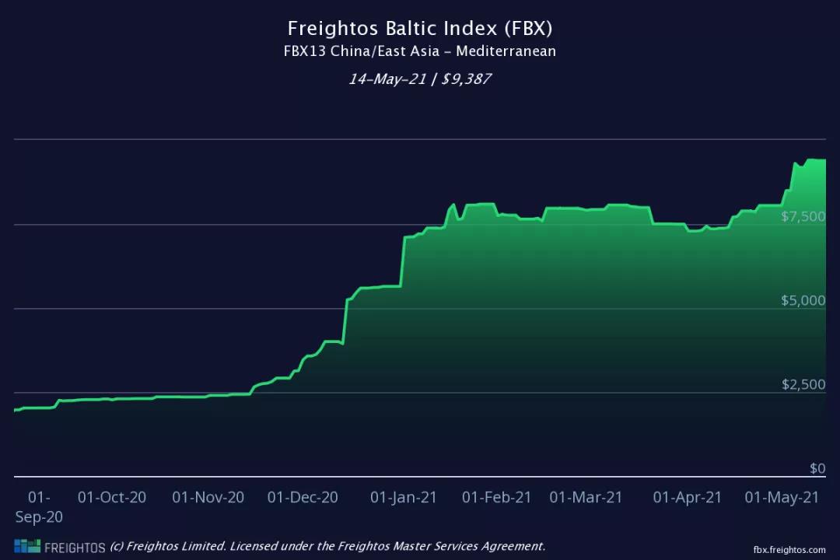This screenshot has height=560, width=840.
Task: Click the Freightos Limited copyright notice text
Action: pyautogui.click(x=327, y=546)
